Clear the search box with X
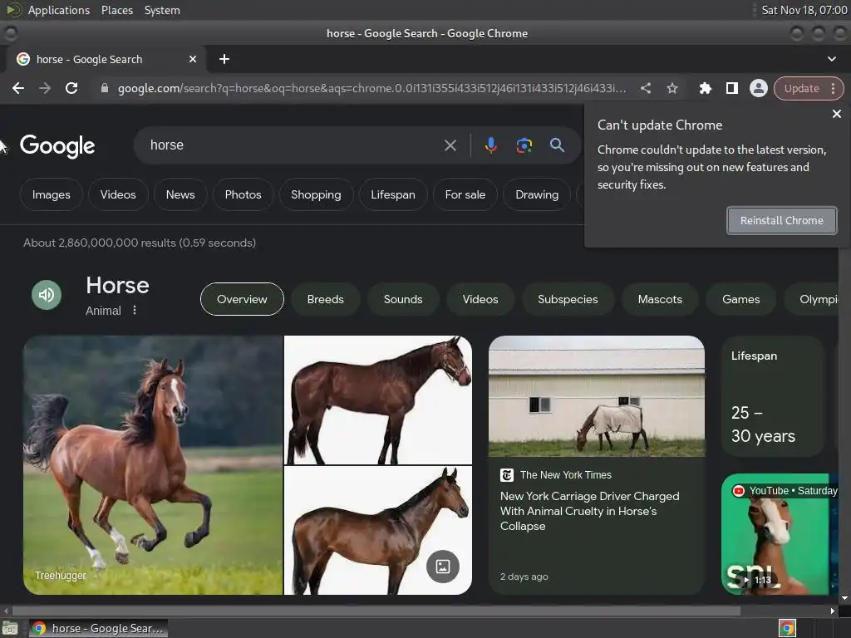Image resolution: width=851 pixels, height=638 pixels. click(450, 145)
